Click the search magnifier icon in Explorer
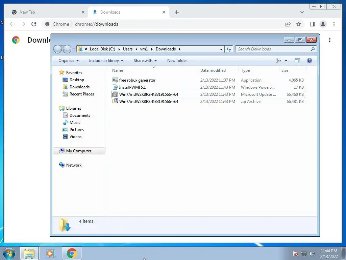This screenshot has width=346, height=260. 313,49
